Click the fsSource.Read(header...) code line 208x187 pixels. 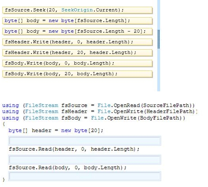coord(74,149)
